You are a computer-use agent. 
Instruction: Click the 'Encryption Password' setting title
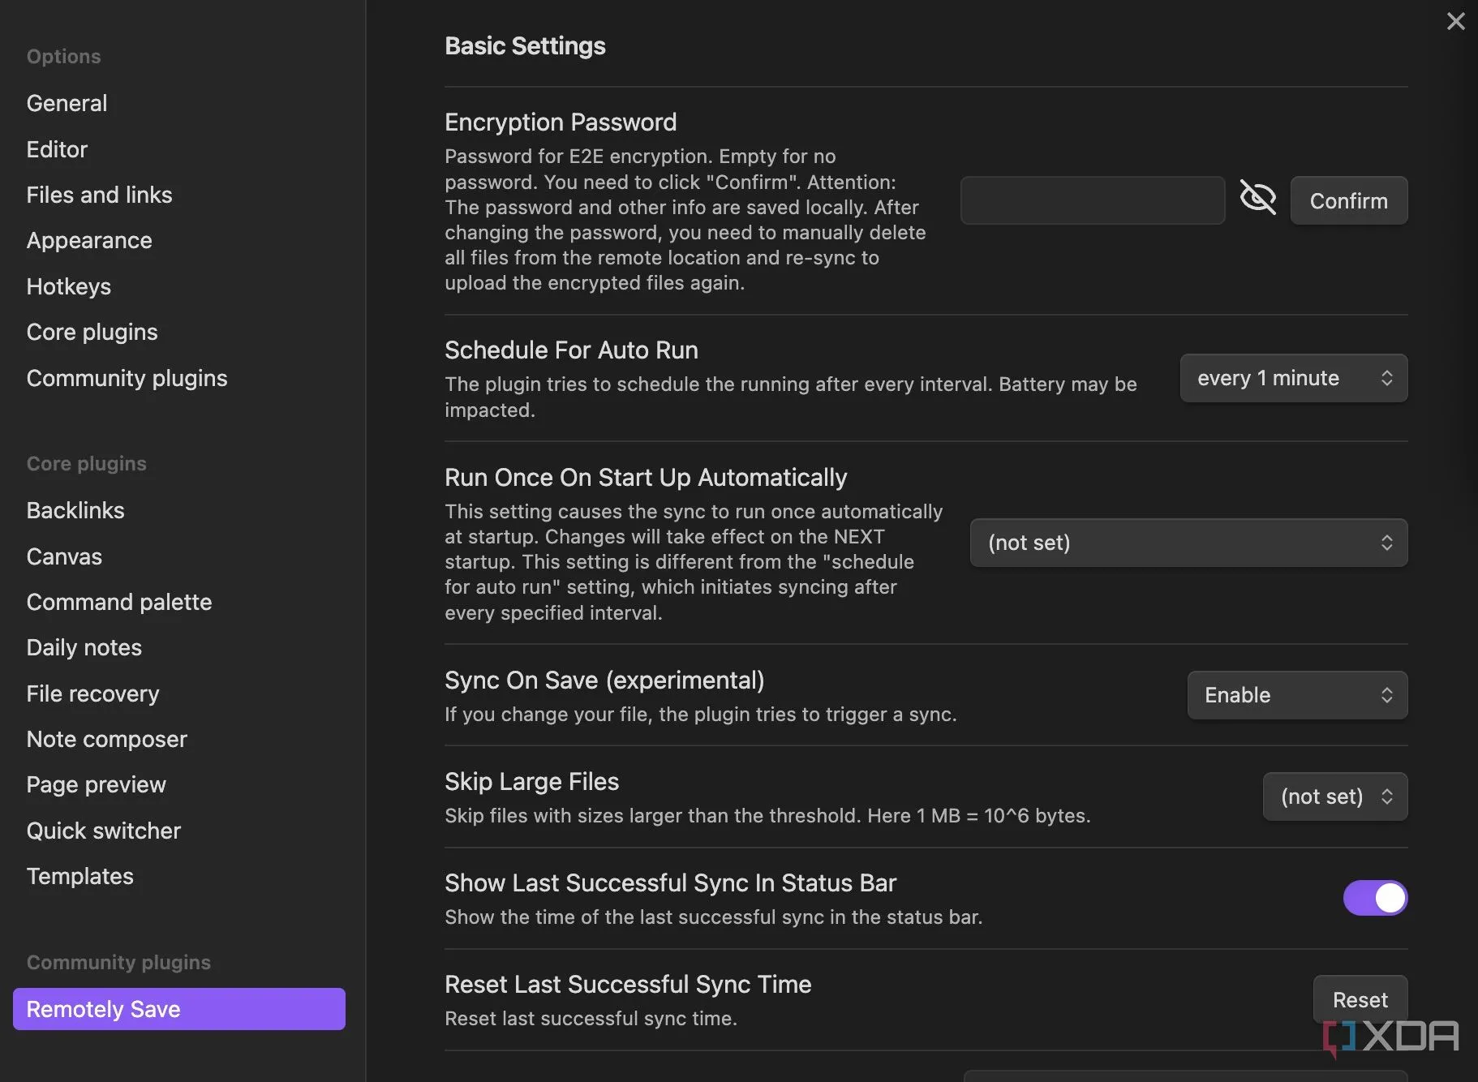[561, 122]
